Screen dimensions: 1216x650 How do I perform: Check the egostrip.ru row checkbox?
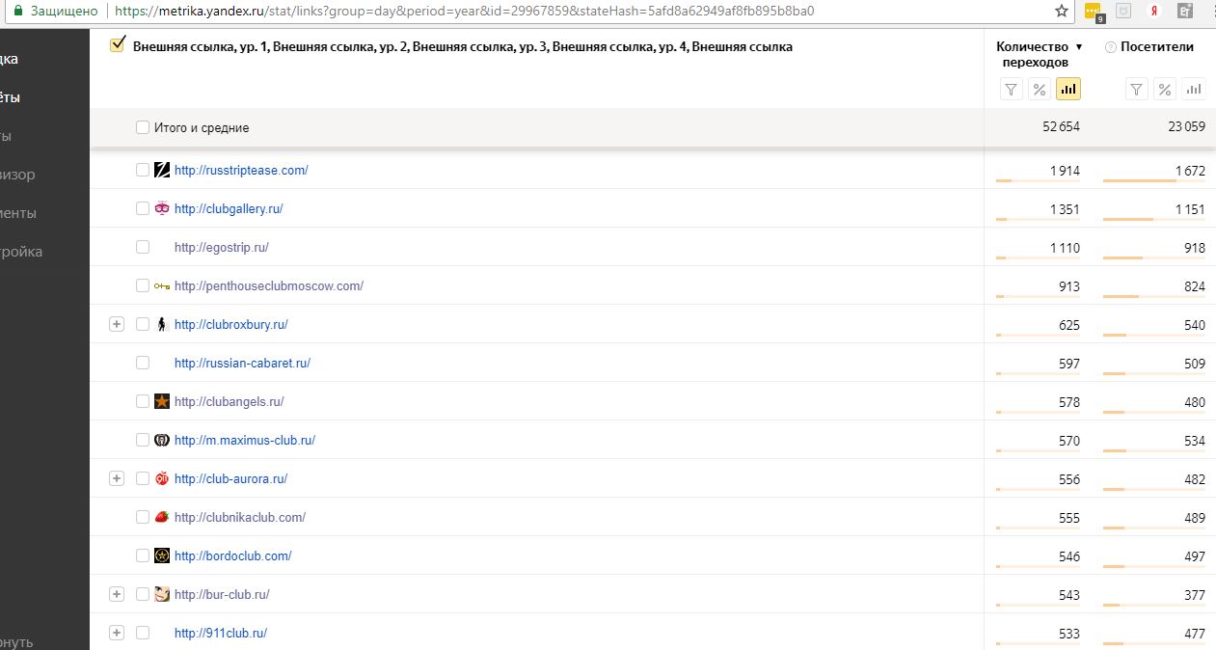pyautogui.click(x=143, y=247)
